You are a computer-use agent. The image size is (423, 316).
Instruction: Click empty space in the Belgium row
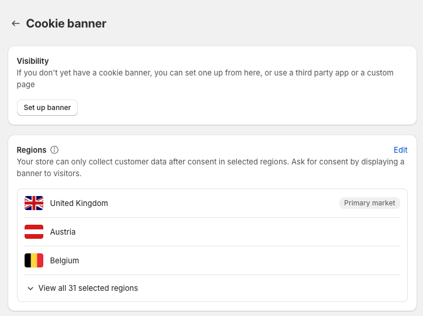(x=234, y=260)
